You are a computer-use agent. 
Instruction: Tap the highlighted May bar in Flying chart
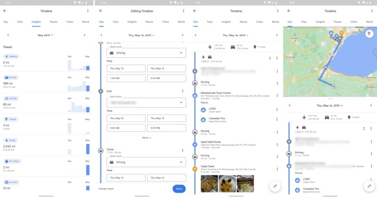pos(88,149)
